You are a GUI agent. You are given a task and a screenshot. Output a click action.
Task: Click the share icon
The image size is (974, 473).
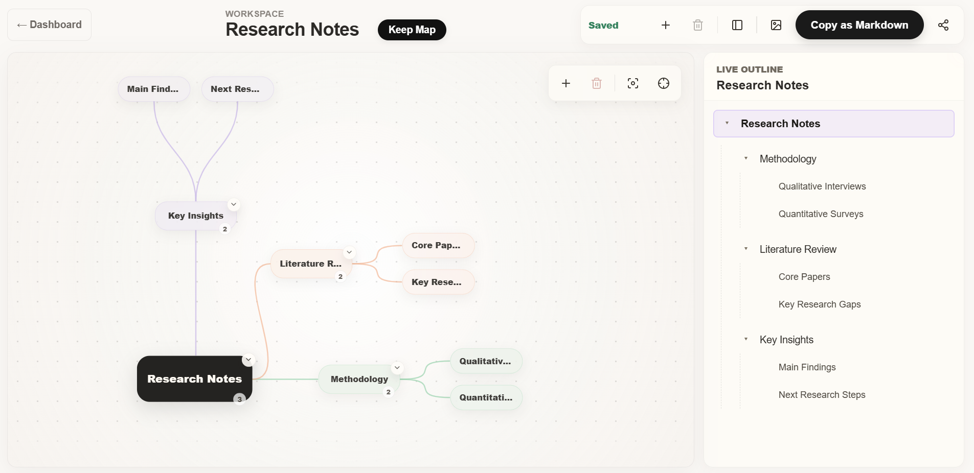(943, 25)
